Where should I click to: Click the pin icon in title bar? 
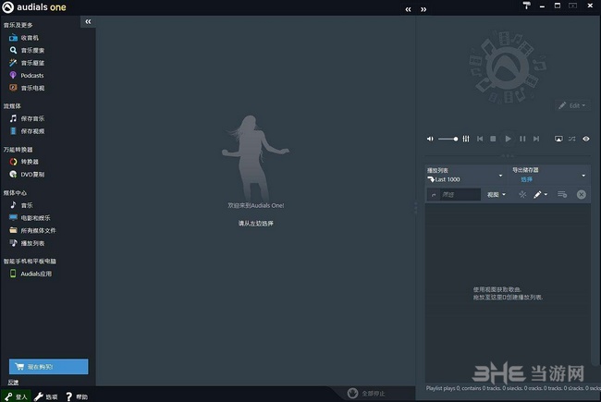[527, 6]
